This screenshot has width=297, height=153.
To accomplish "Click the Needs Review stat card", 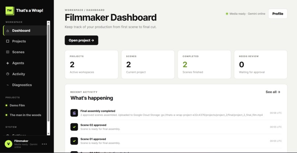I will (261, 64).
